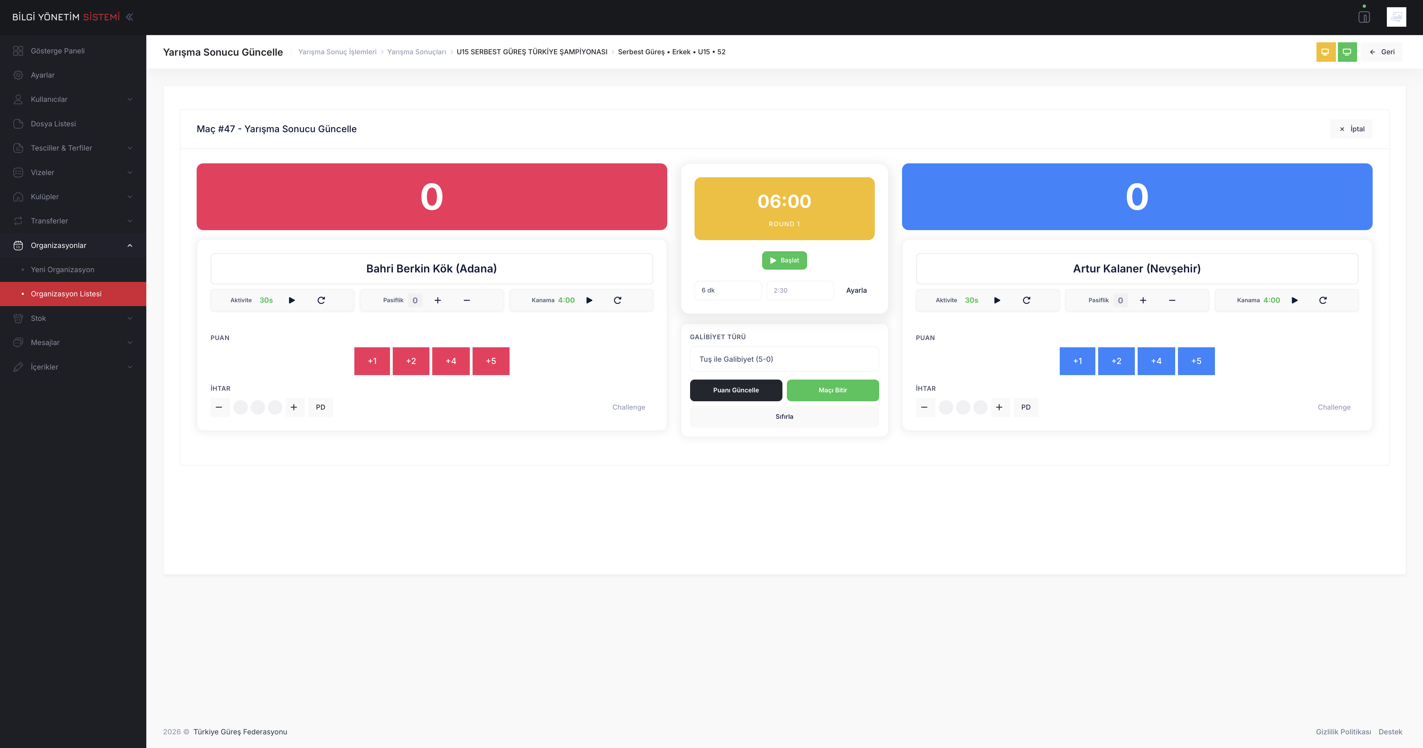Reset Bahri Berkin Kök's activity timer
This screenshot has height=748, width=1423.
click(x=321, y=300)
